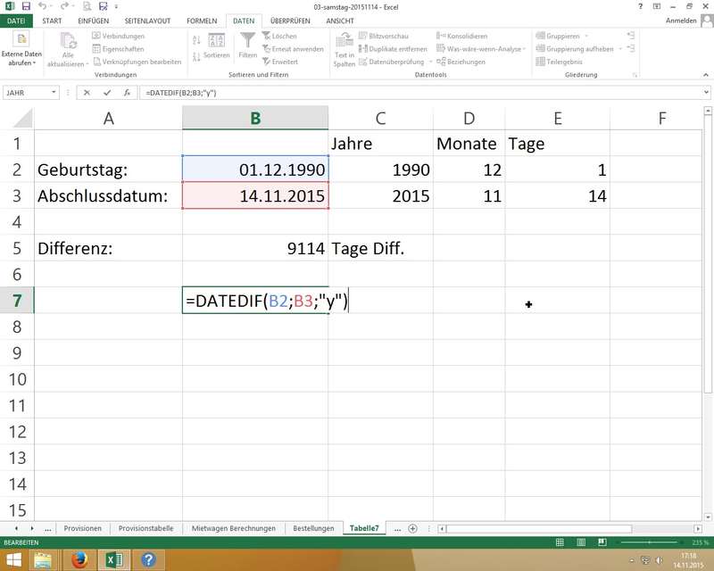Screen dimensions: 714x571
Task: Switch to the Mietwagen Berechnungen sheet tab
Action: click(x=234, y=528)
